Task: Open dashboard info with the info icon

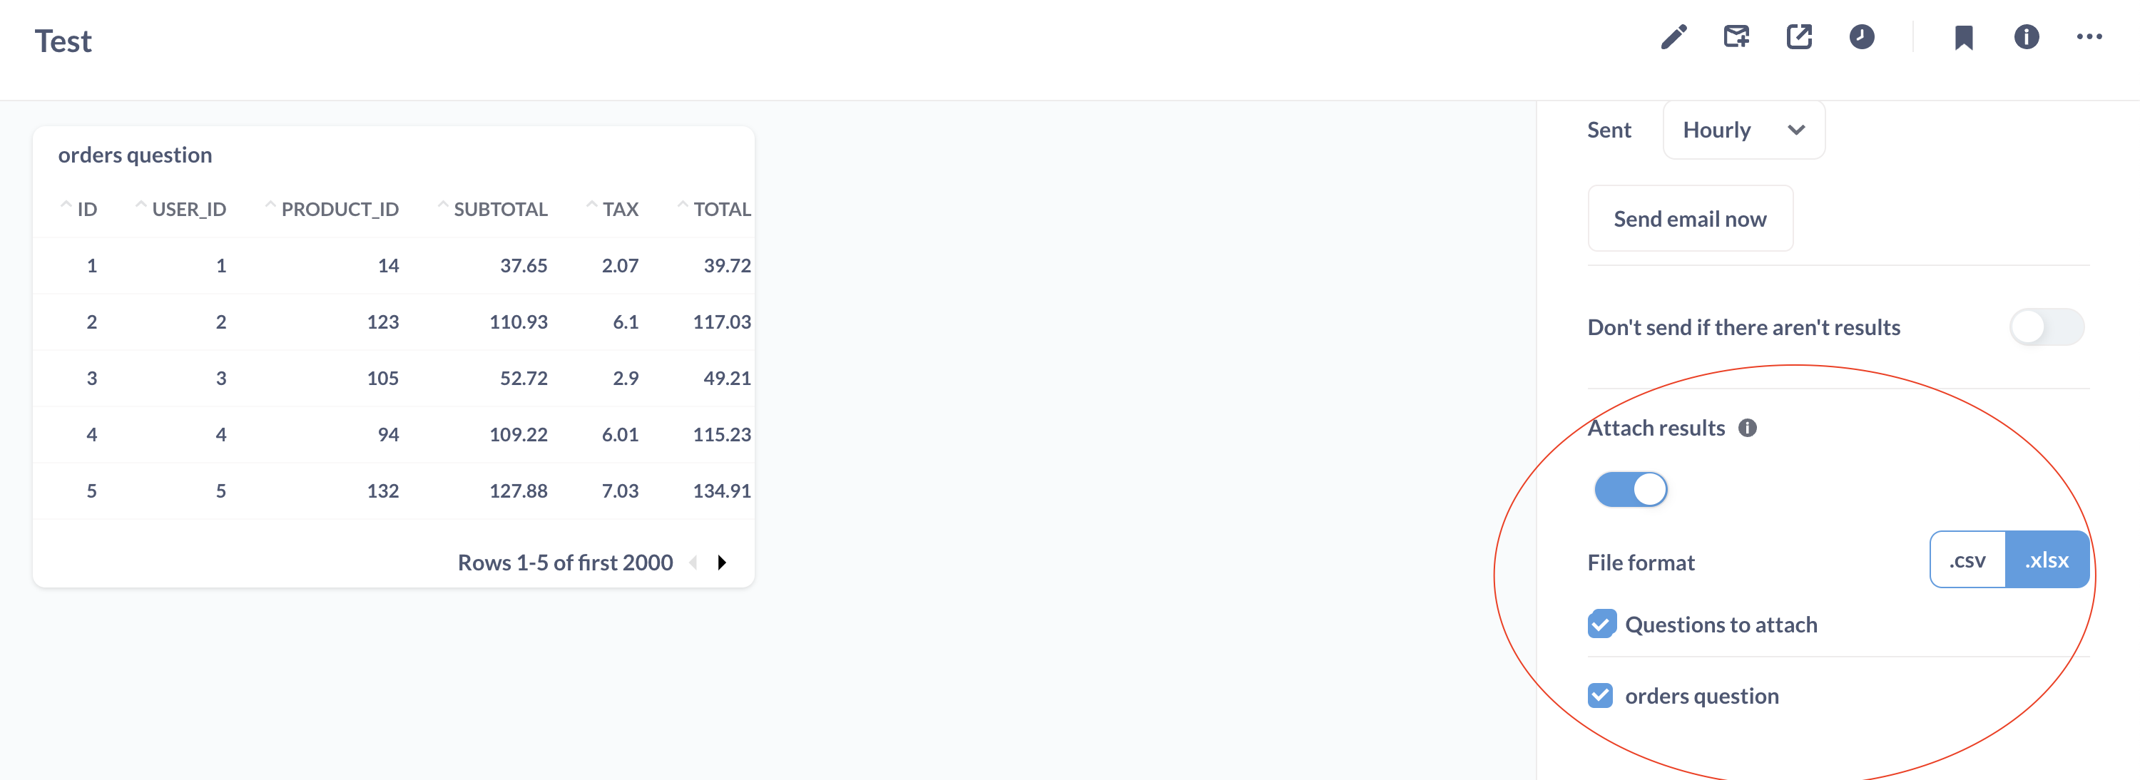Action: 2025,36
